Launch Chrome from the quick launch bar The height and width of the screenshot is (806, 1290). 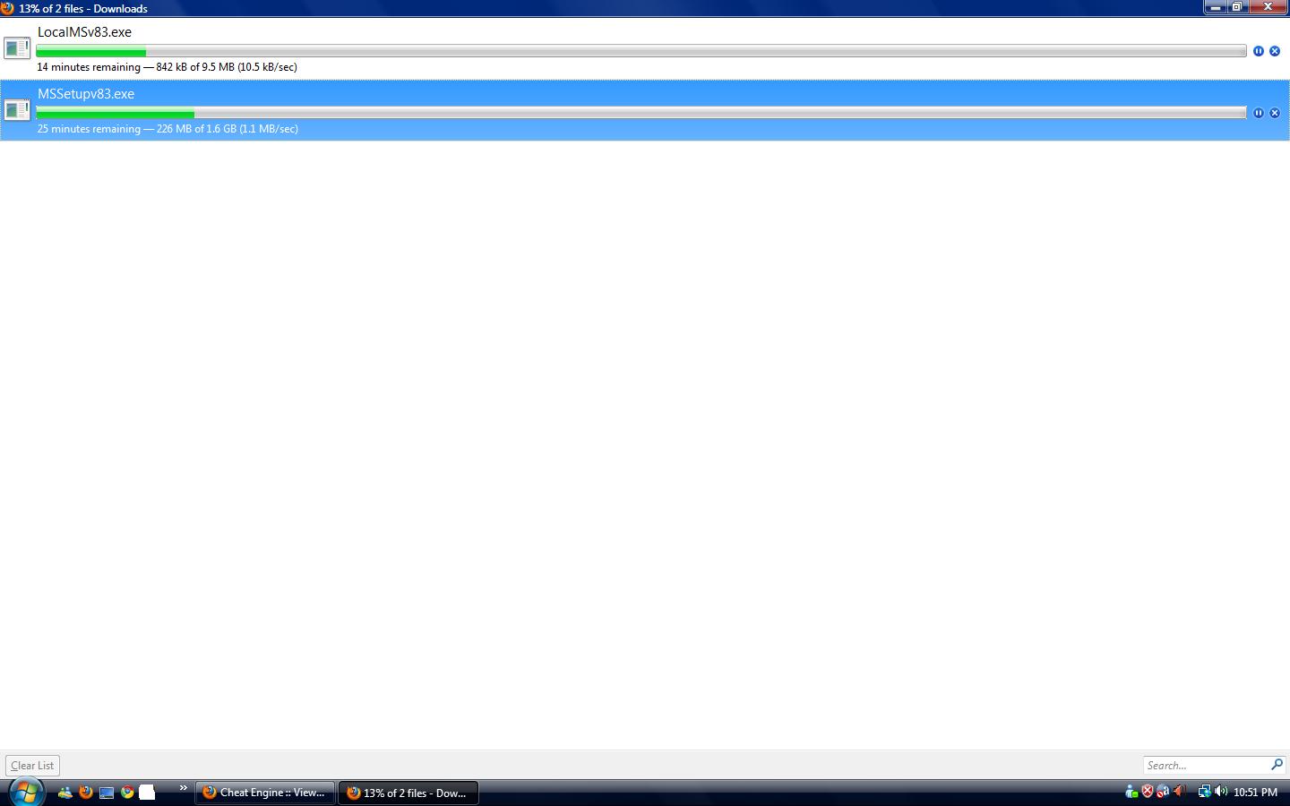(127, 793)
